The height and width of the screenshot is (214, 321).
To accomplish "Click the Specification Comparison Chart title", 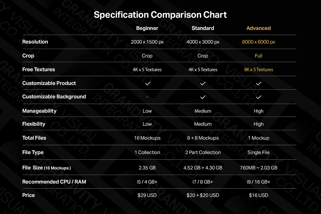I will [160, 14].
